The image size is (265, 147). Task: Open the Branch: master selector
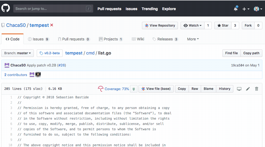[x=18, y=53]
